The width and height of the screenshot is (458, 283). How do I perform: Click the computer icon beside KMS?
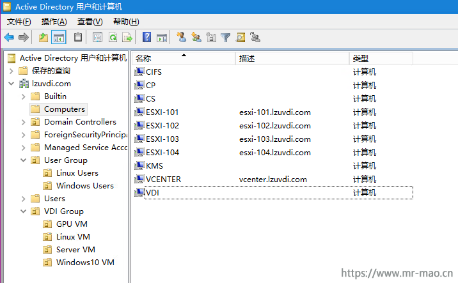139,165
